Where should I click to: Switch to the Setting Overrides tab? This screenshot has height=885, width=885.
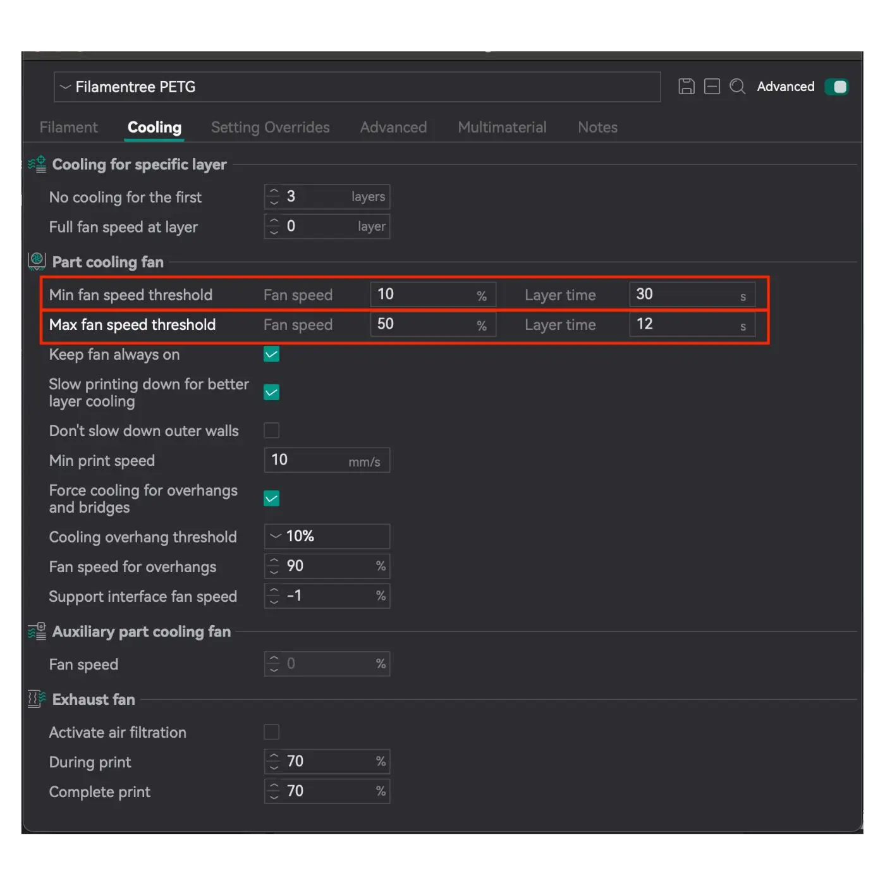(270, 128)
